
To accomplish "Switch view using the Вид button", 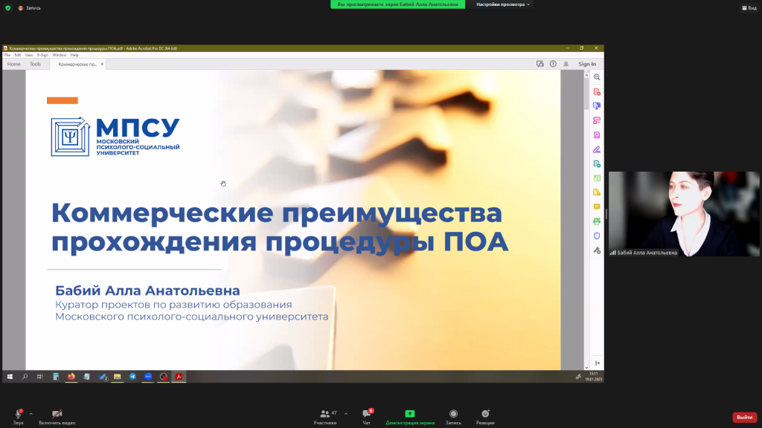I will tap(749, 7).
